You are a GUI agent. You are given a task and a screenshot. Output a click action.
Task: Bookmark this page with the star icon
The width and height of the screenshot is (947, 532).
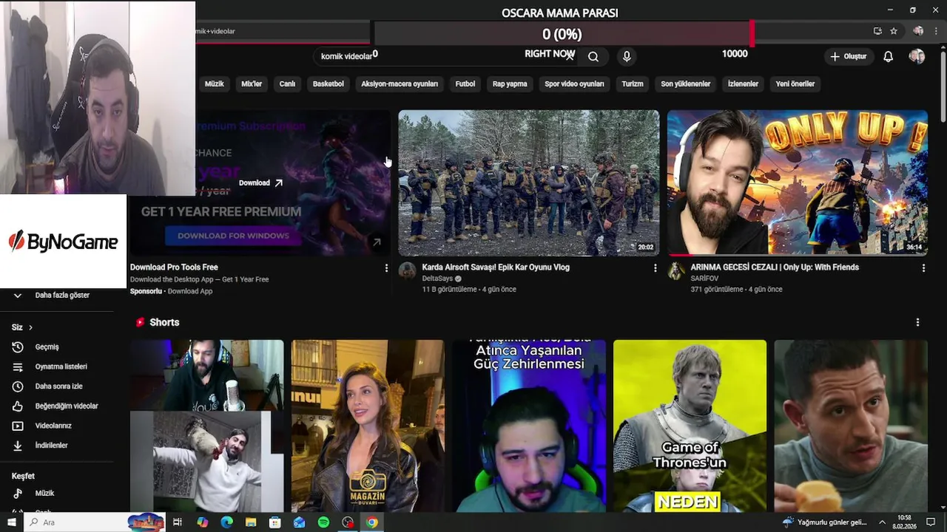point(894,31)
